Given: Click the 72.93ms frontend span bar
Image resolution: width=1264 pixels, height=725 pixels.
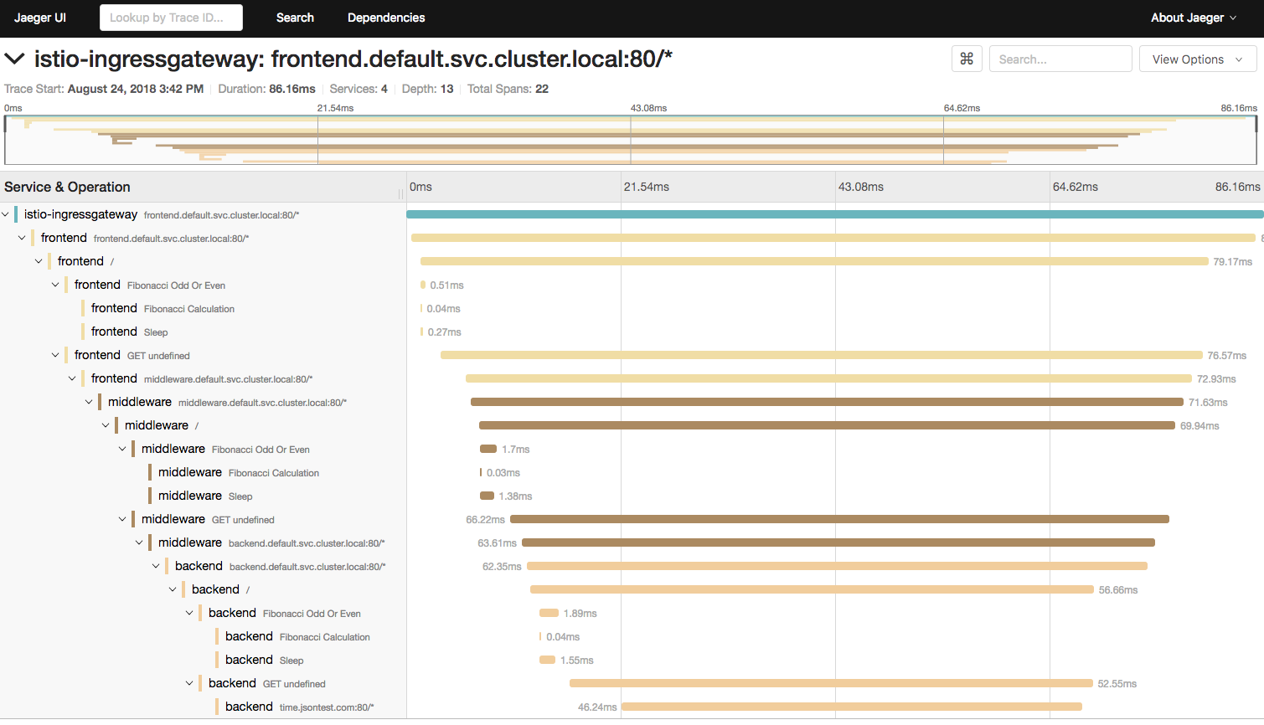Looking at the screenshot, I should [x=828, y=378].
